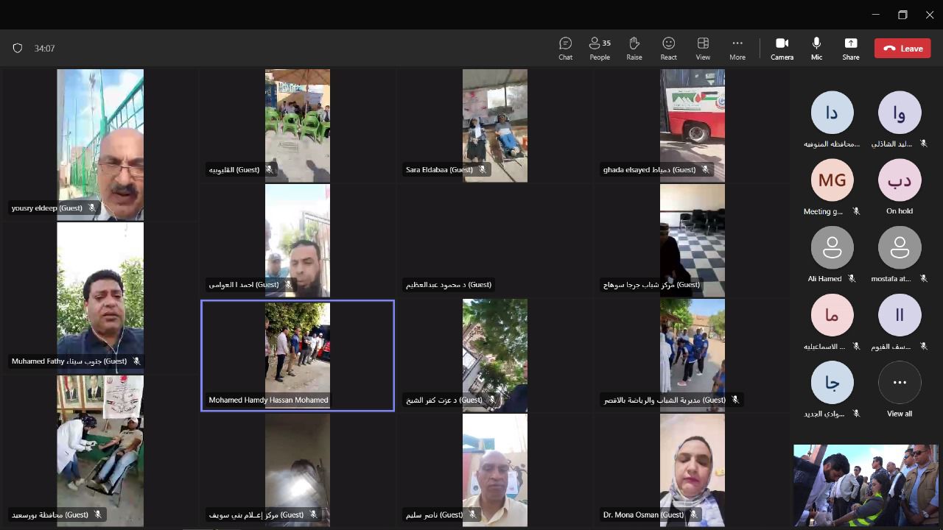
Task: Open the View layout options
Action: [703, 48]
